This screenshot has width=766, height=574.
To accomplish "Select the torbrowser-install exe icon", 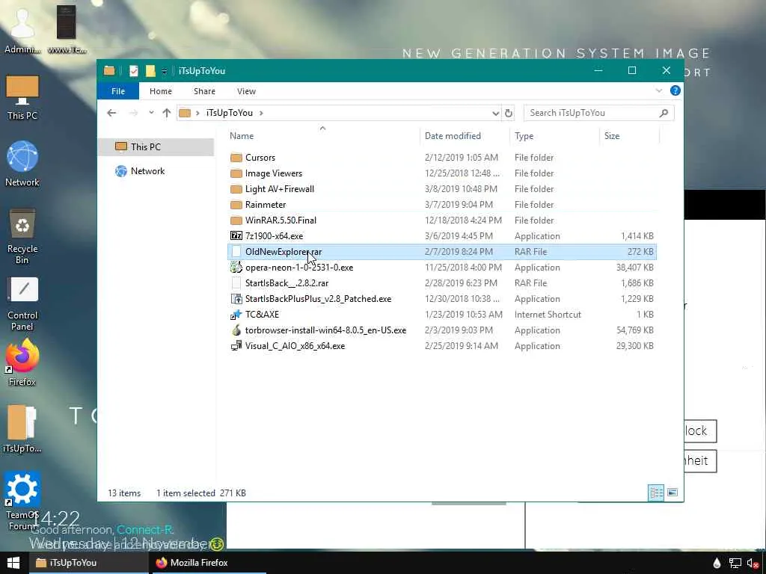I will (236, 330).
